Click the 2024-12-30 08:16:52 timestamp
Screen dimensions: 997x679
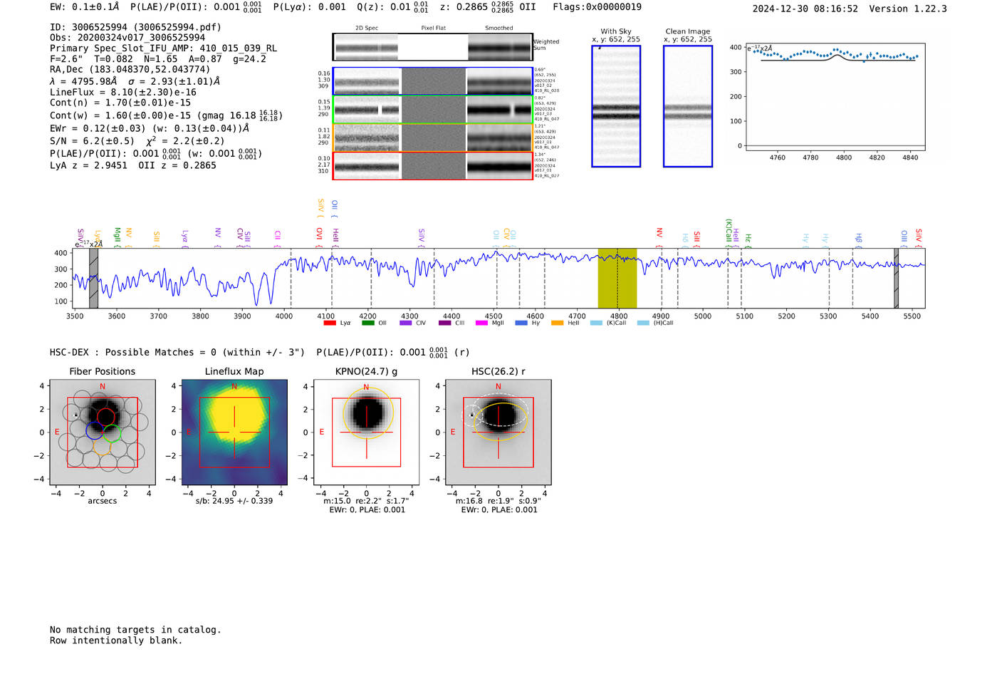pos(805,9)
